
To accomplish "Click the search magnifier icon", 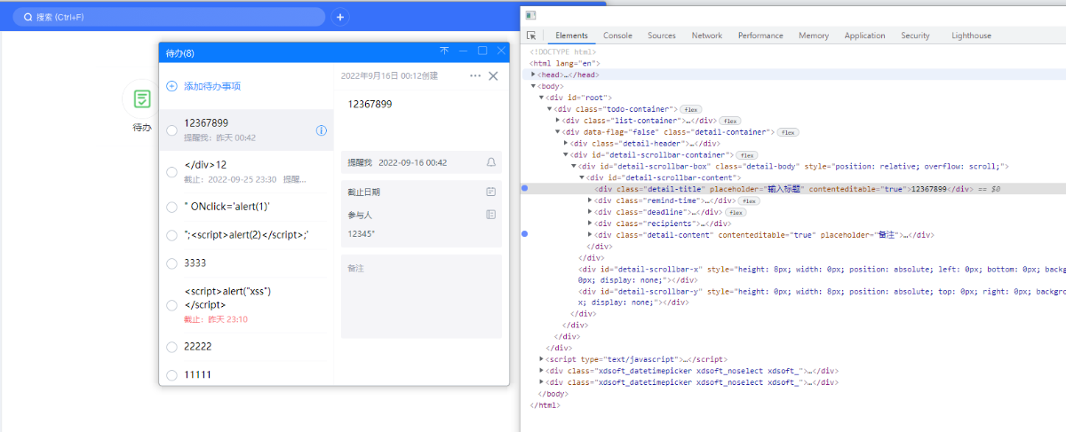I will pos(28,17).
